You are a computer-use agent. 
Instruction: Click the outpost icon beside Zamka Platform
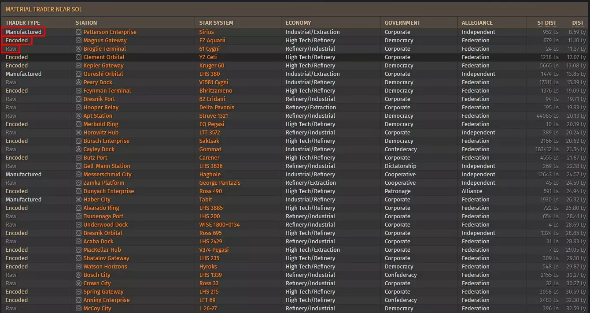(78, 183)
